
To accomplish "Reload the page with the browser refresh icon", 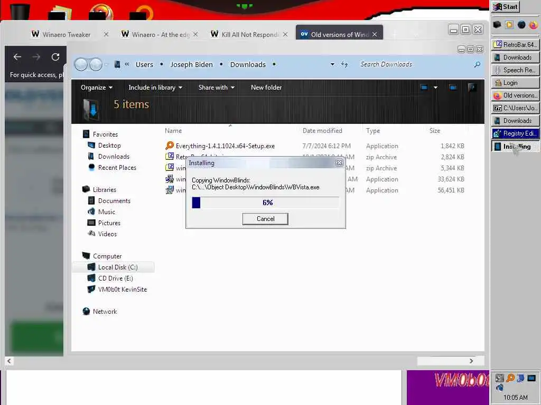I will coord(55,57).
